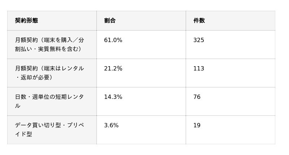Image resolution: width=289 pixels, height=155 pixels.
Task: Click the count value 76
Action: pyautogui.click(x=197, y=97)
